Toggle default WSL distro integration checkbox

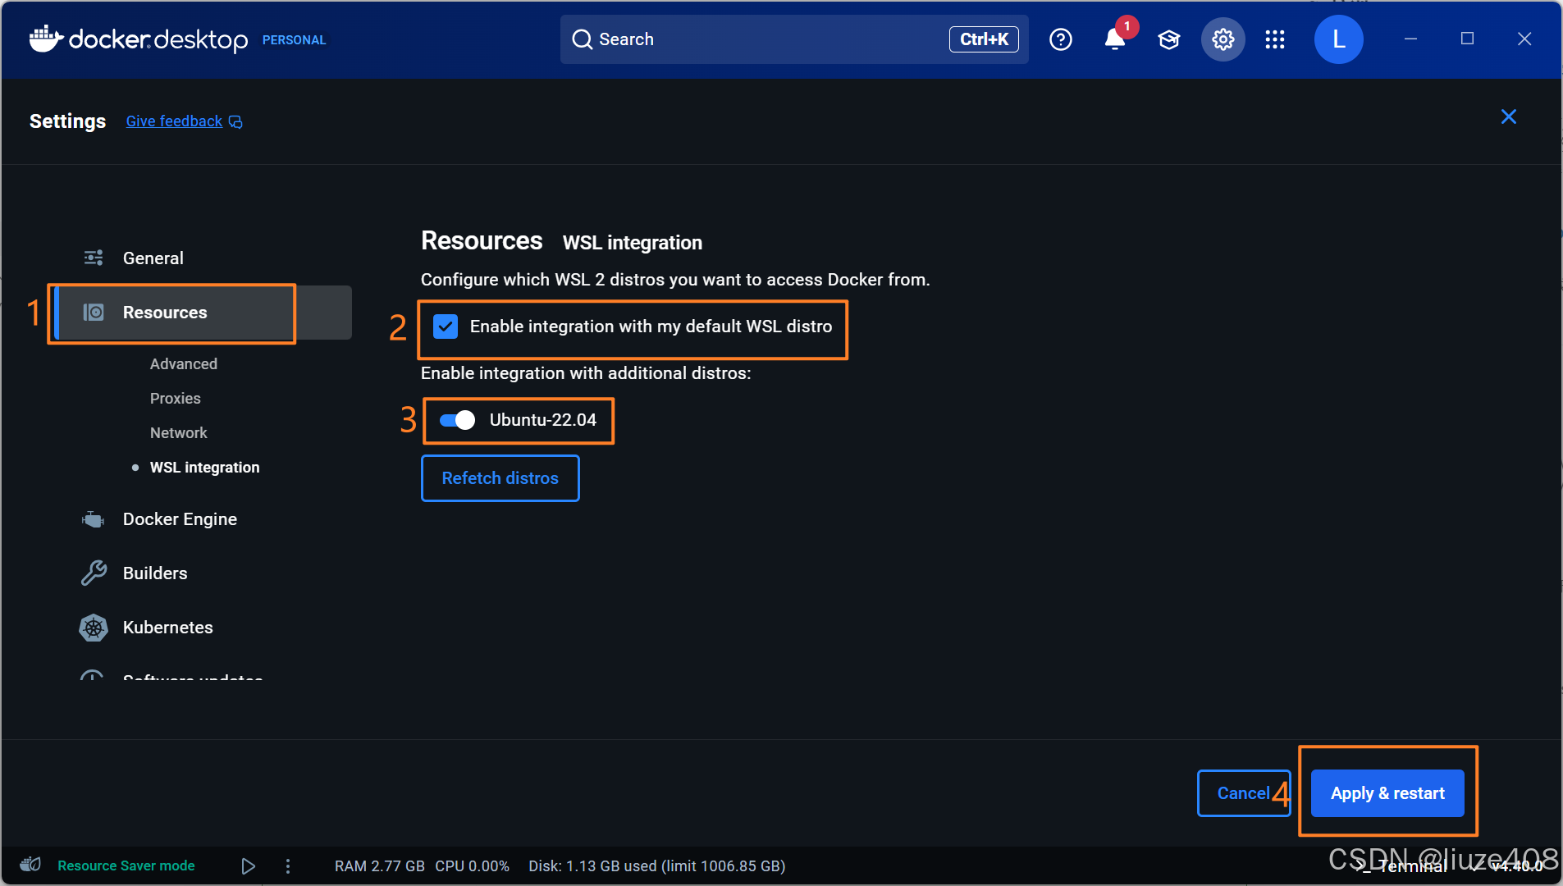point(446,327)
